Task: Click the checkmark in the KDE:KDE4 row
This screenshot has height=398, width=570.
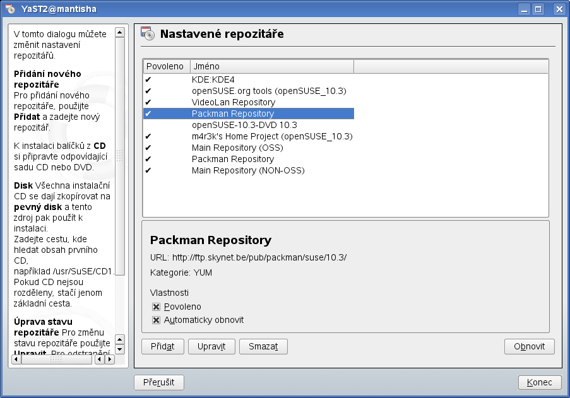Action: 148,79
